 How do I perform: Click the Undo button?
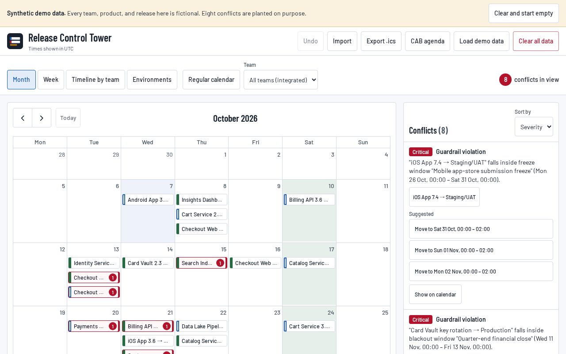coord(310,41)
